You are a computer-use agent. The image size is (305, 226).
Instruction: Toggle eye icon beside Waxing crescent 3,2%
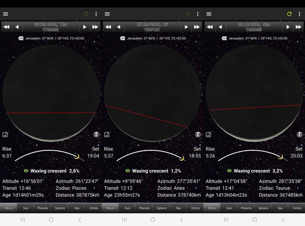point(229,171)
